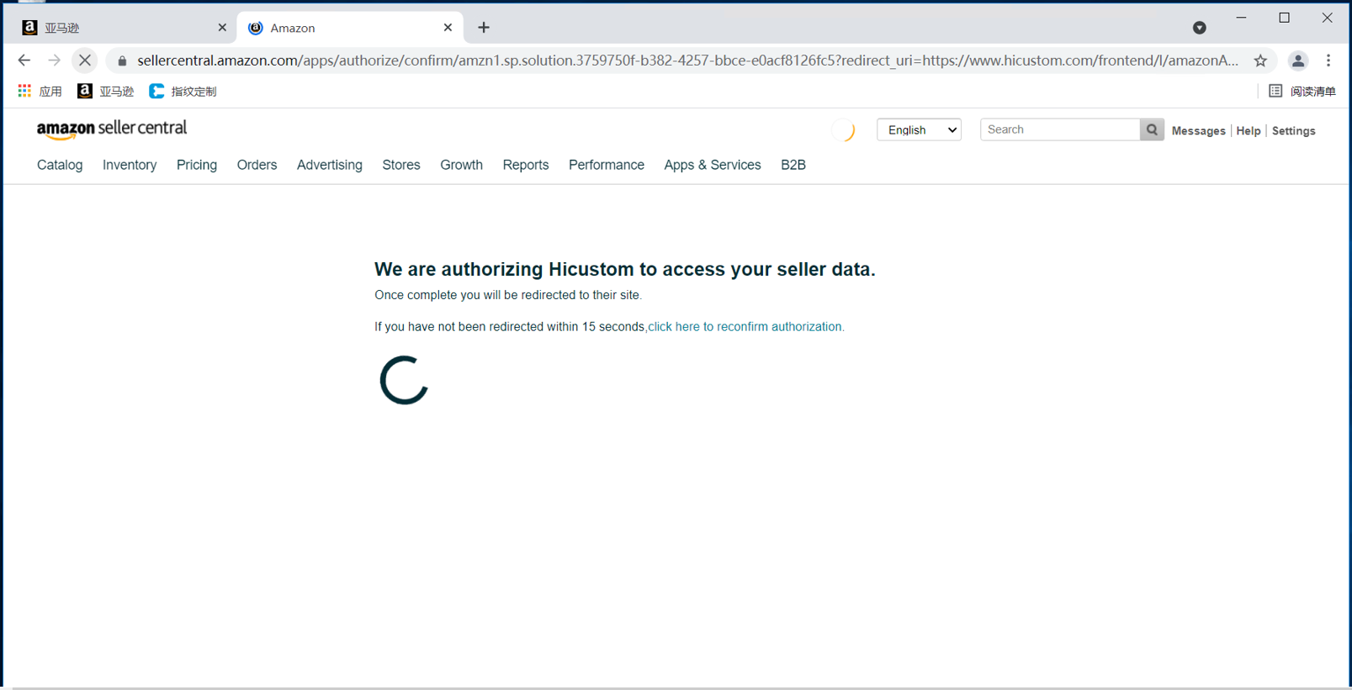Close the 亚马逊 tab
This screenshot has width=1352, height=690.
point(222,28)
